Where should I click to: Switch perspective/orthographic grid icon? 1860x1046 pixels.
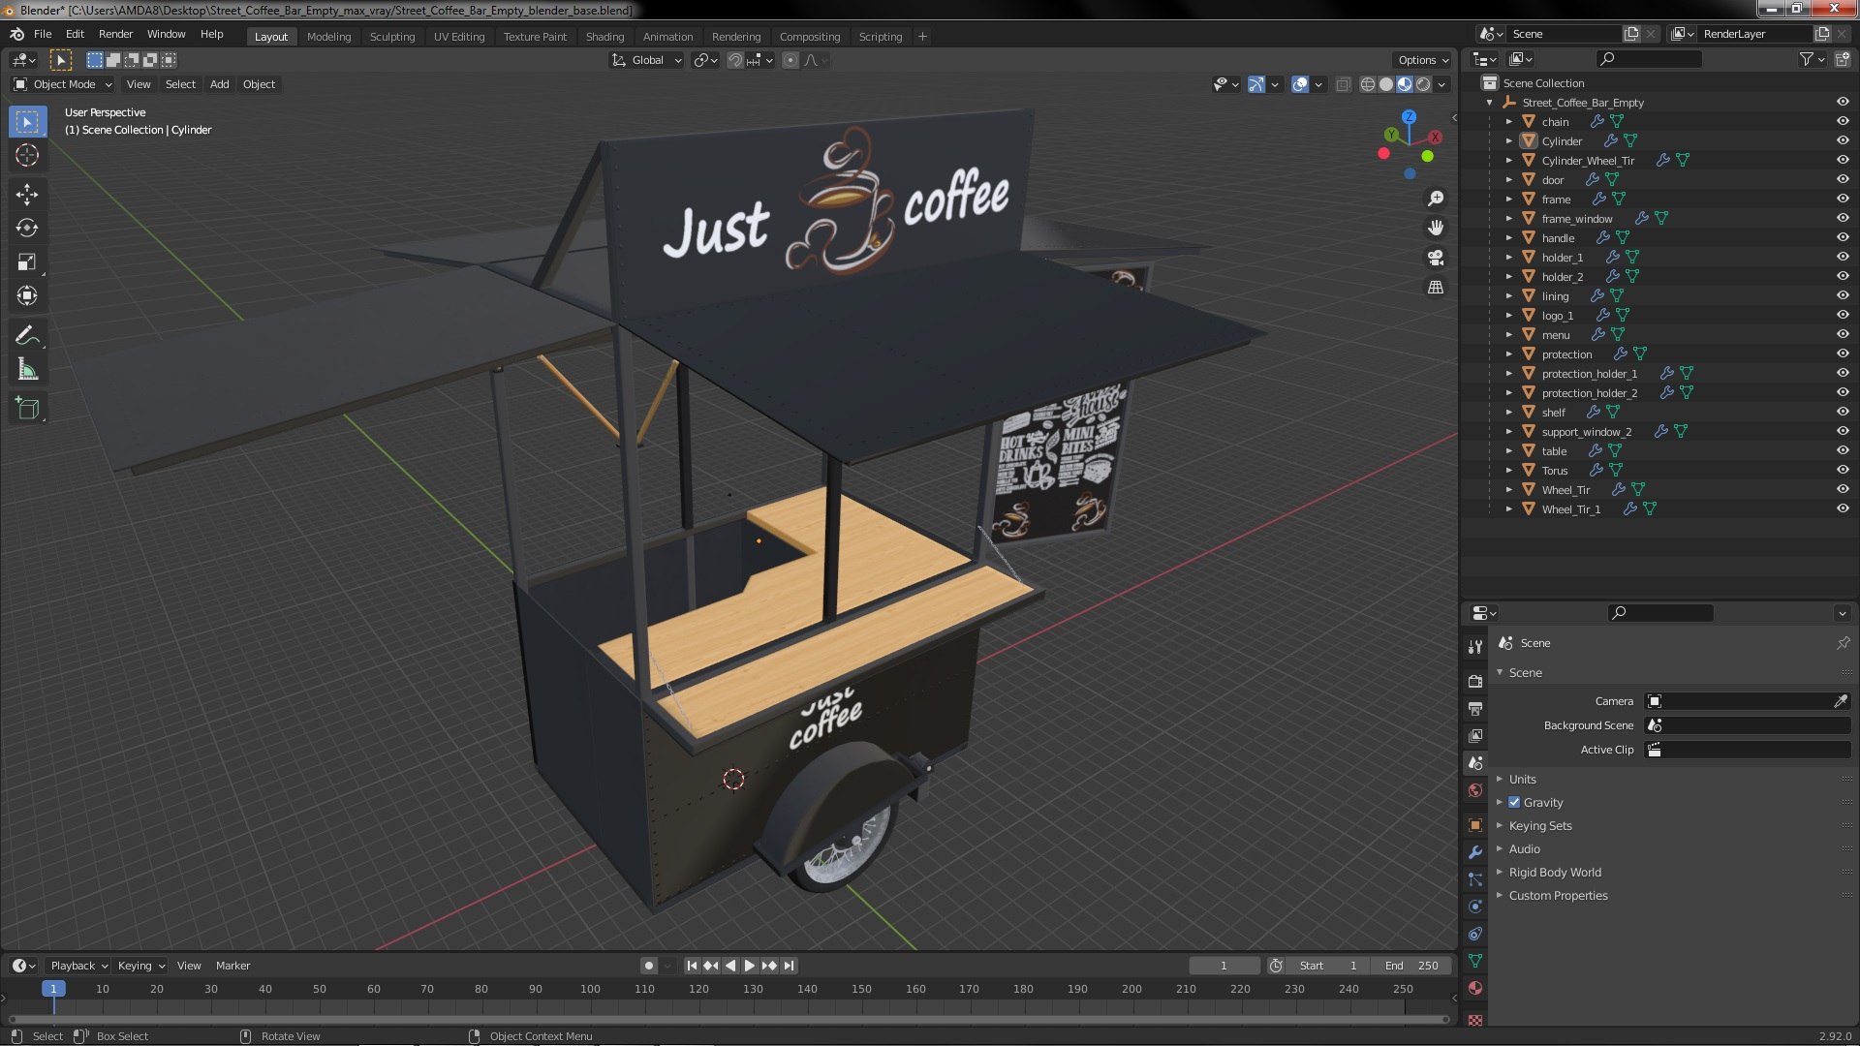1436,288
